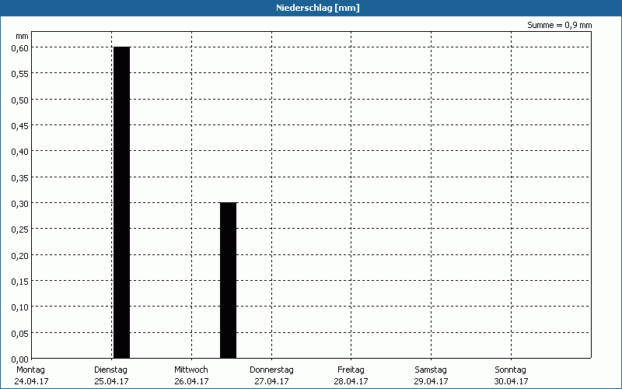
Task: Click the 'Niederschlag [mm]' chart title
Action: 318,8
